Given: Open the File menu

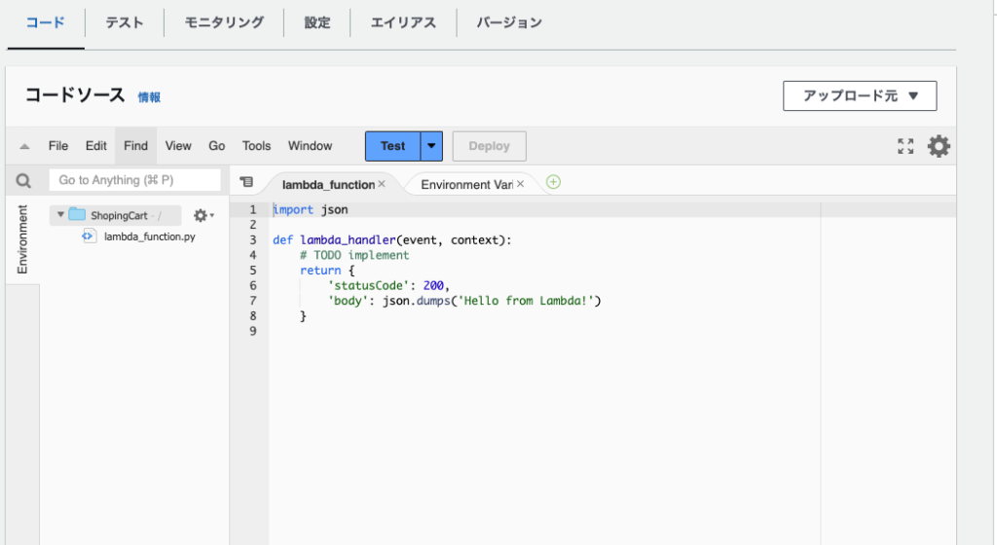Looking at the screenshot, I should coord(57,146).
